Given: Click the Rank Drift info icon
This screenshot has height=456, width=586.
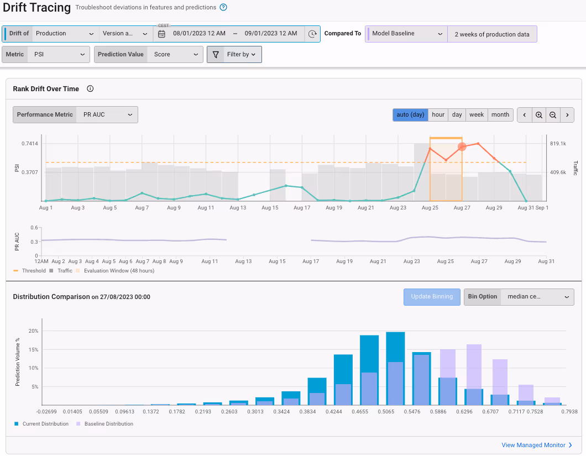Looking at the screenshot, I should [x=90, y=88].
